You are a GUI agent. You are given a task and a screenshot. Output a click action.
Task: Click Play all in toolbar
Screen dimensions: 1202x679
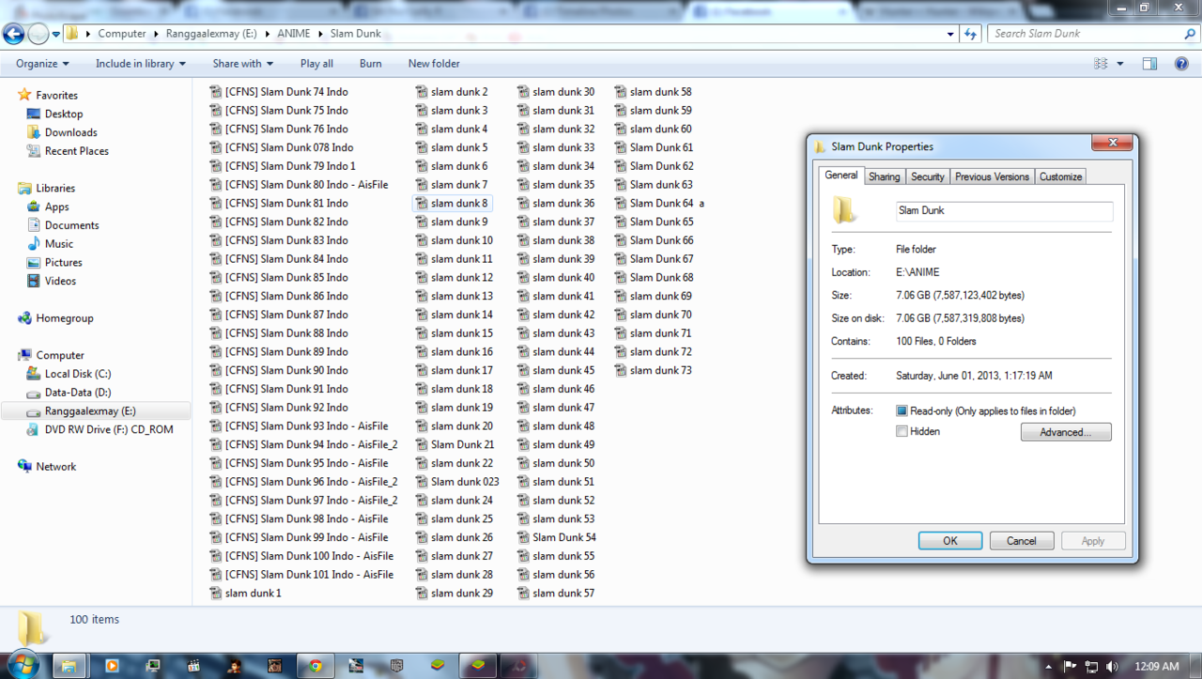(x=316, y=64)
